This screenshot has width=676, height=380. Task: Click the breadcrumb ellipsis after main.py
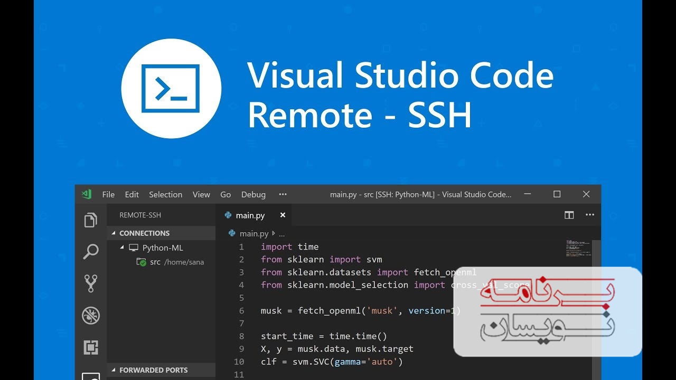(281, 233)
